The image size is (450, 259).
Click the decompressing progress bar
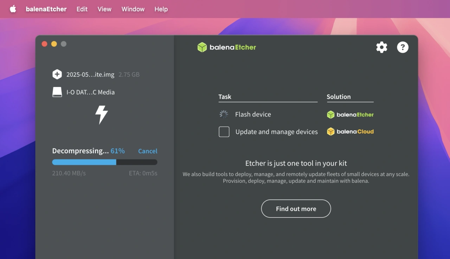105,162
